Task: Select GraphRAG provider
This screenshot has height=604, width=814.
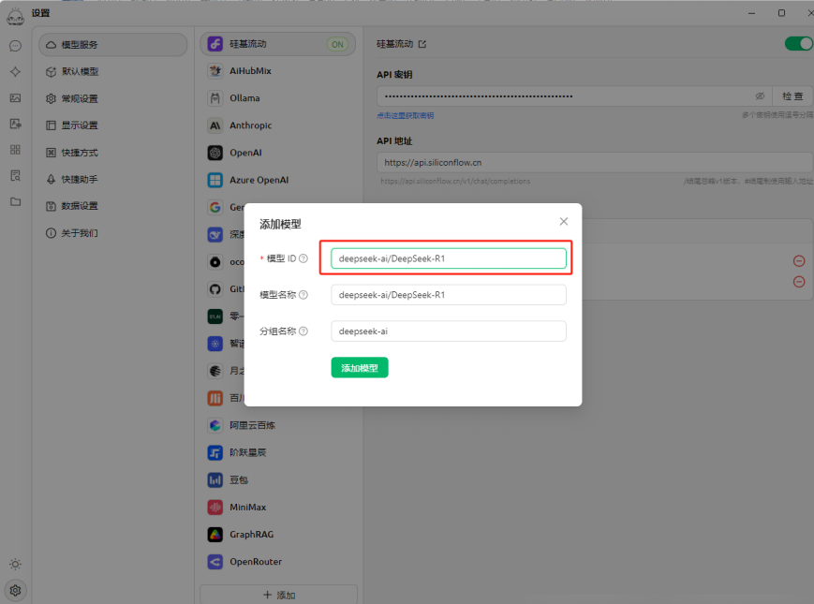Action: coord(278,535)
